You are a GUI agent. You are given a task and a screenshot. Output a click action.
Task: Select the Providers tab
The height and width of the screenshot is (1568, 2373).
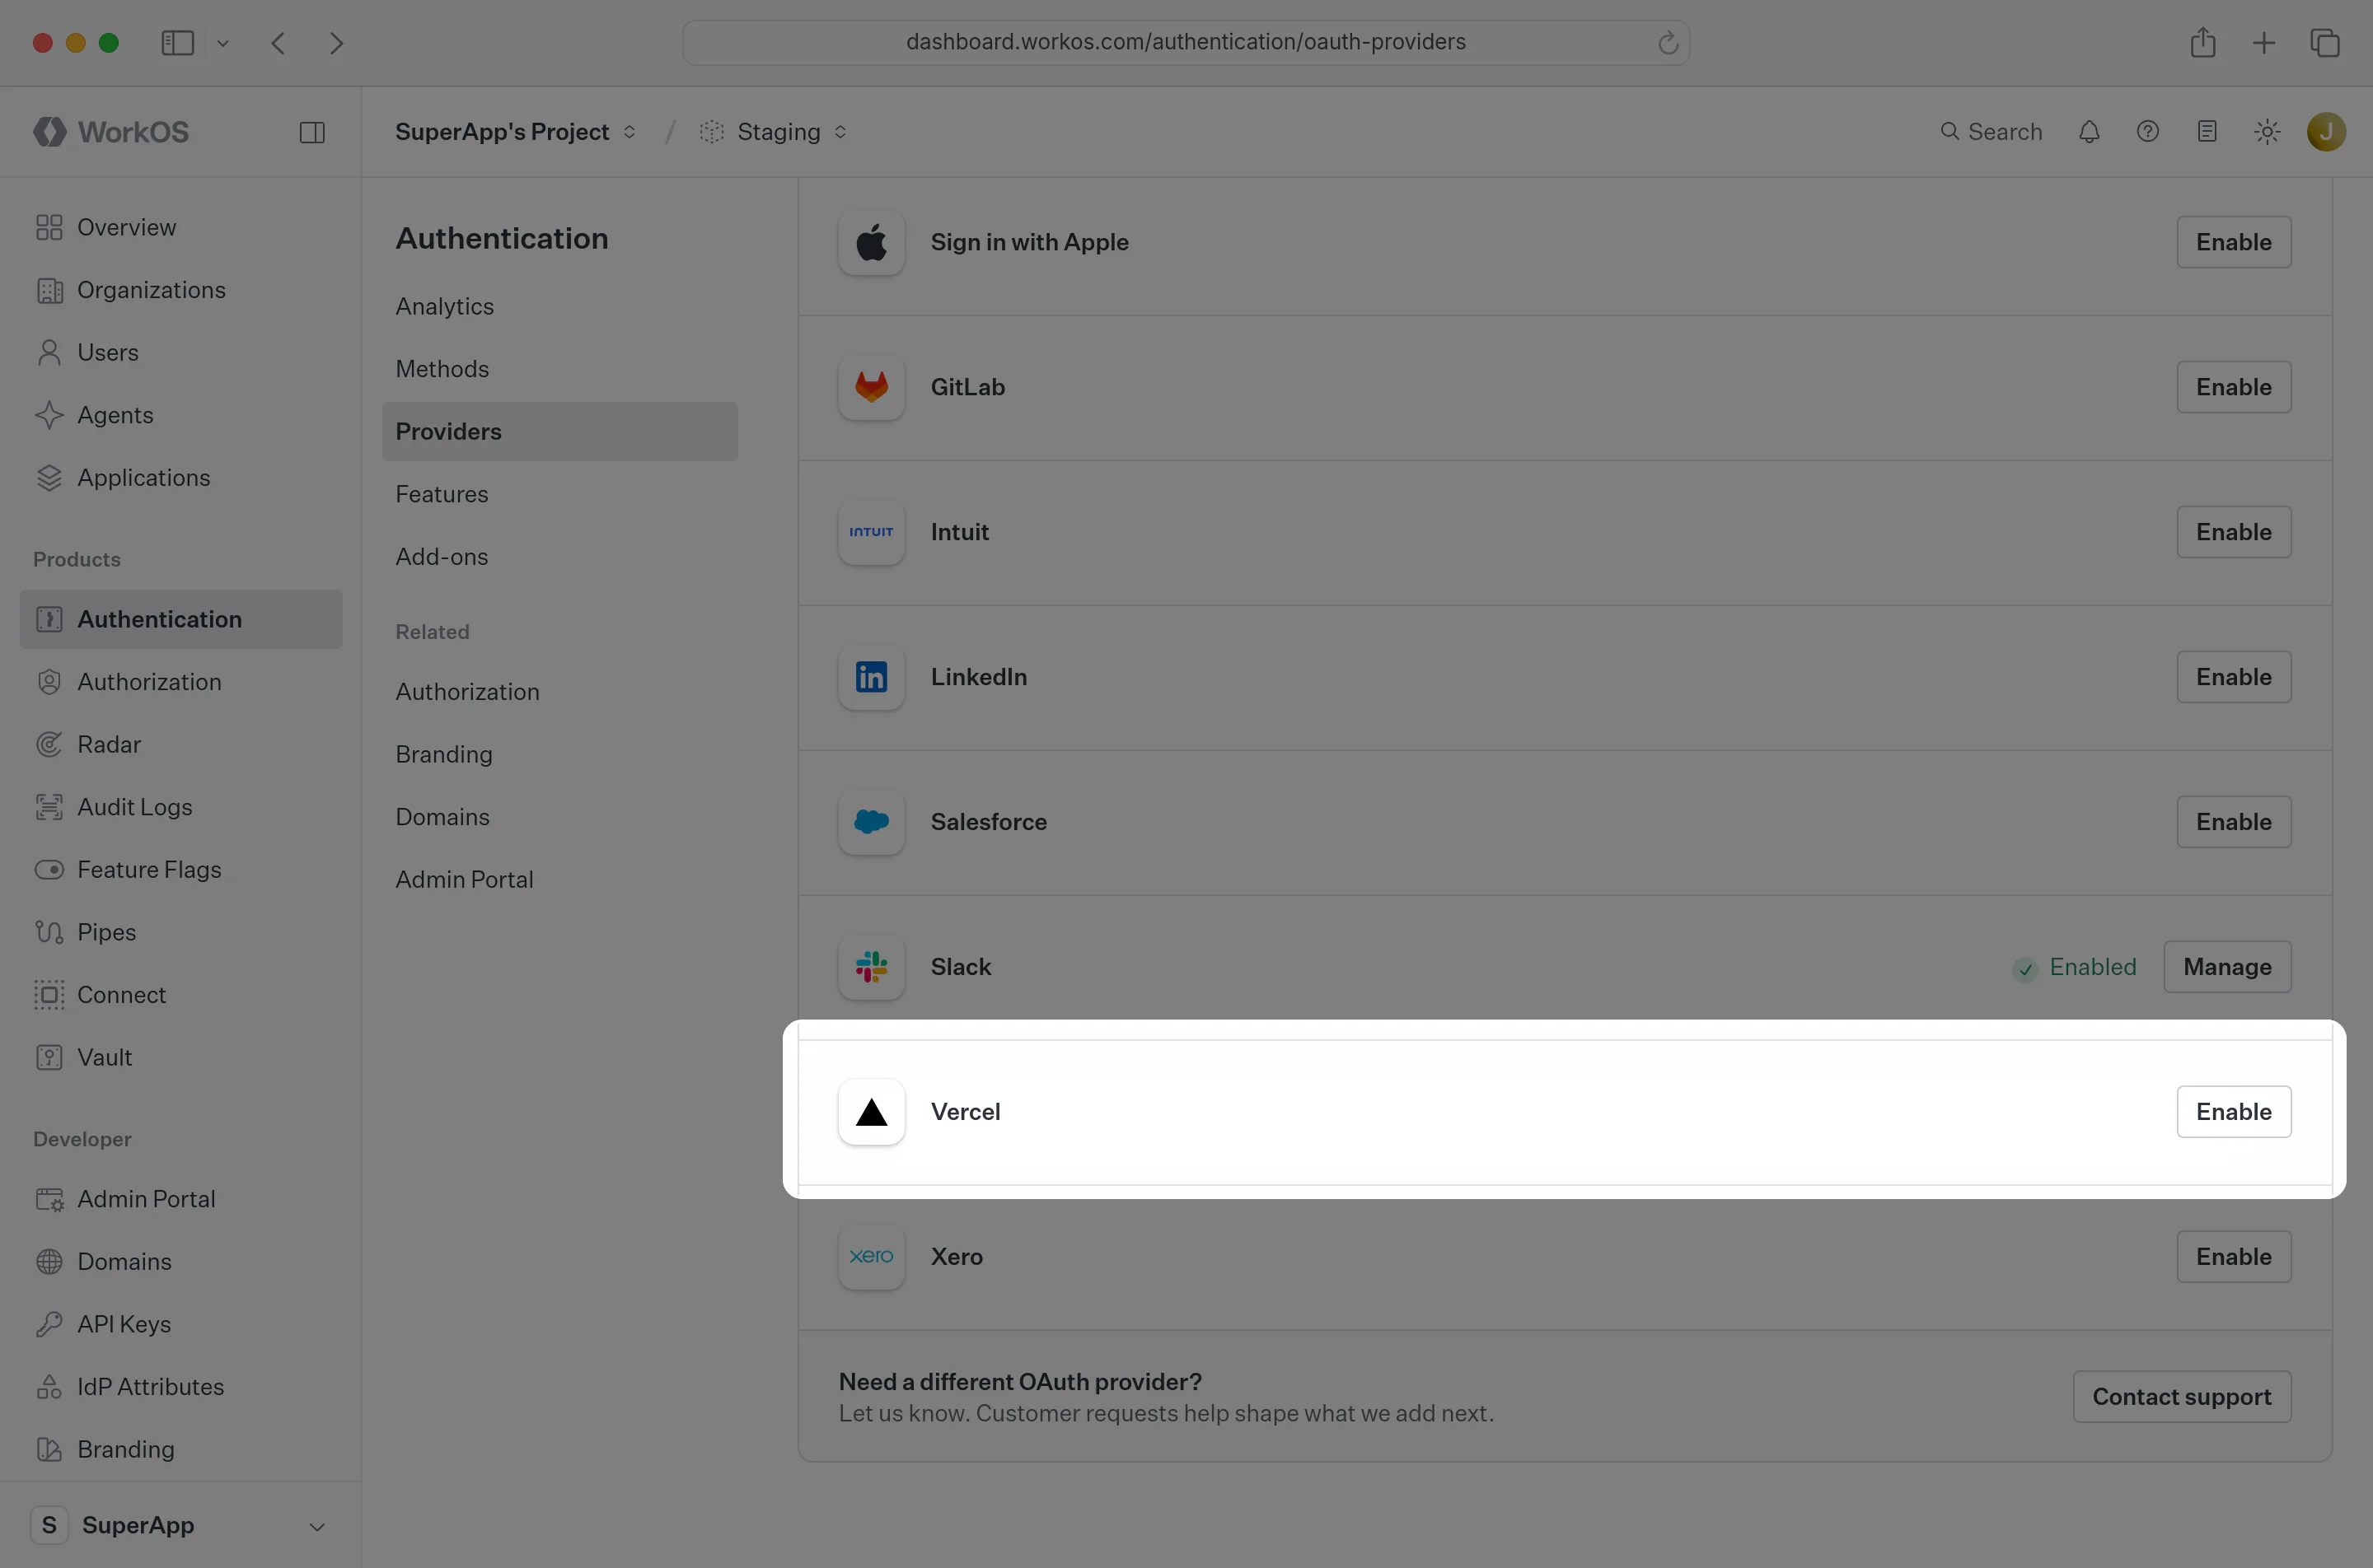coord(560,432)
